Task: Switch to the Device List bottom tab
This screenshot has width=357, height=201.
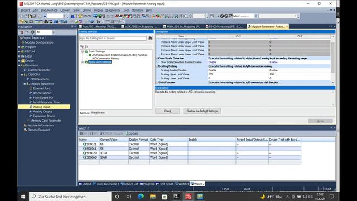Action: pyautogui.click(x=129, y=184)
